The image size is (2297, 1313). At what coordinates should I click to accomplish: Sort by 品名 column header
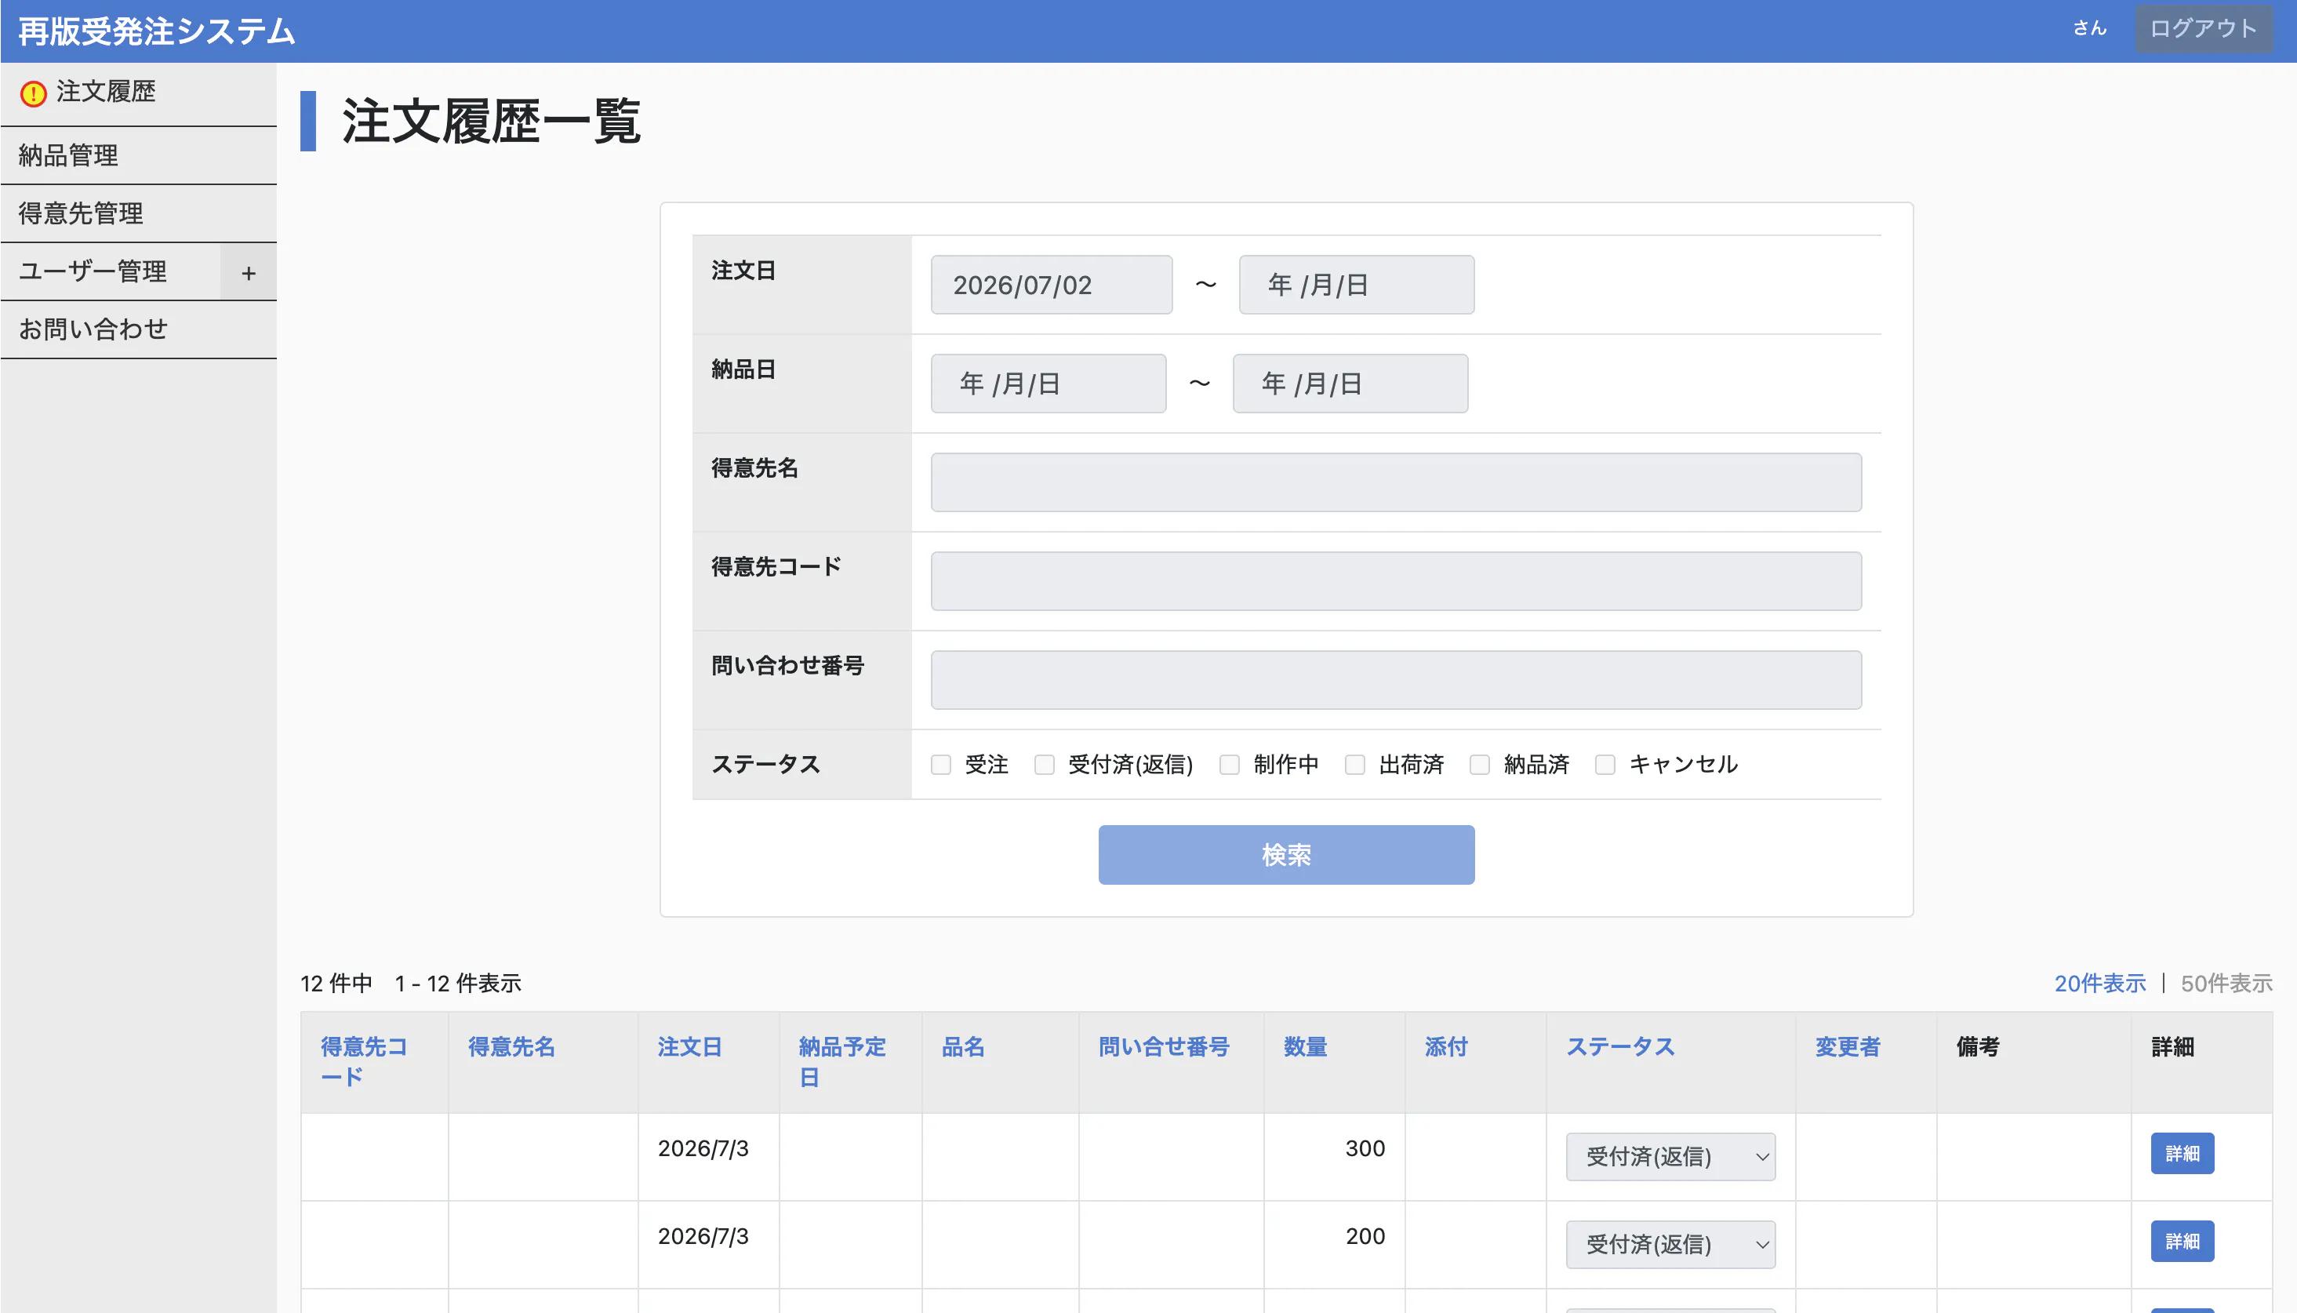(963, 1047)
